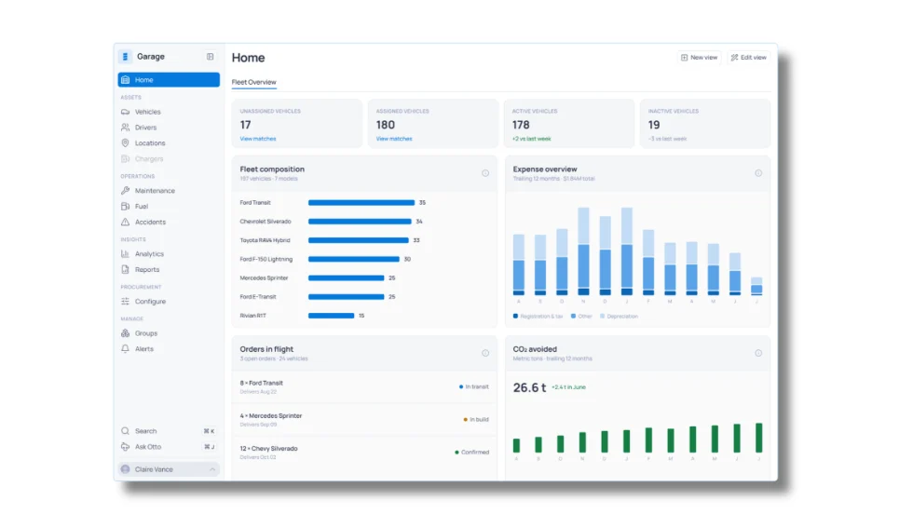
Task: Click the Maintenance wrench icon
Action: pos(125,191)
